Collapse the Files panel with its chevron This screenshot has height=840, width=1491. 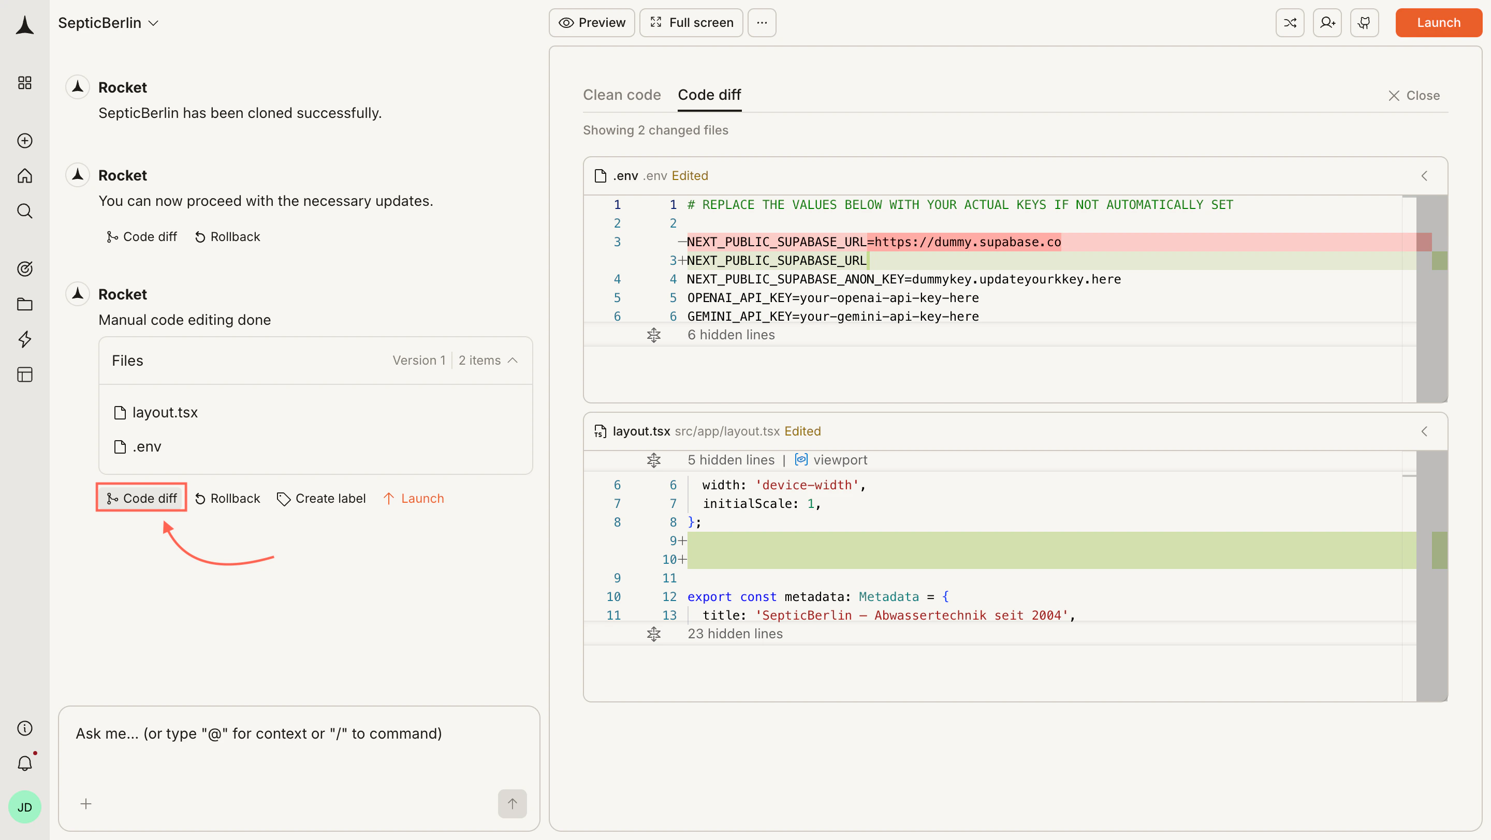point(513,360)
